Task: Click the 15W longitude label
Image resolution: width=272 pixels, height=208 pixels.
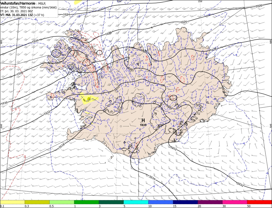Action: point(200,1)
